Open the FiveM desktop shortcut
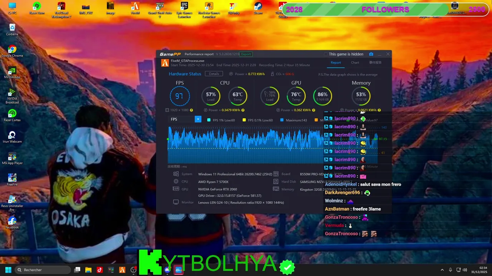Image resolution: width=492 pixels, height=276 pixels. [x=135, y=8]
